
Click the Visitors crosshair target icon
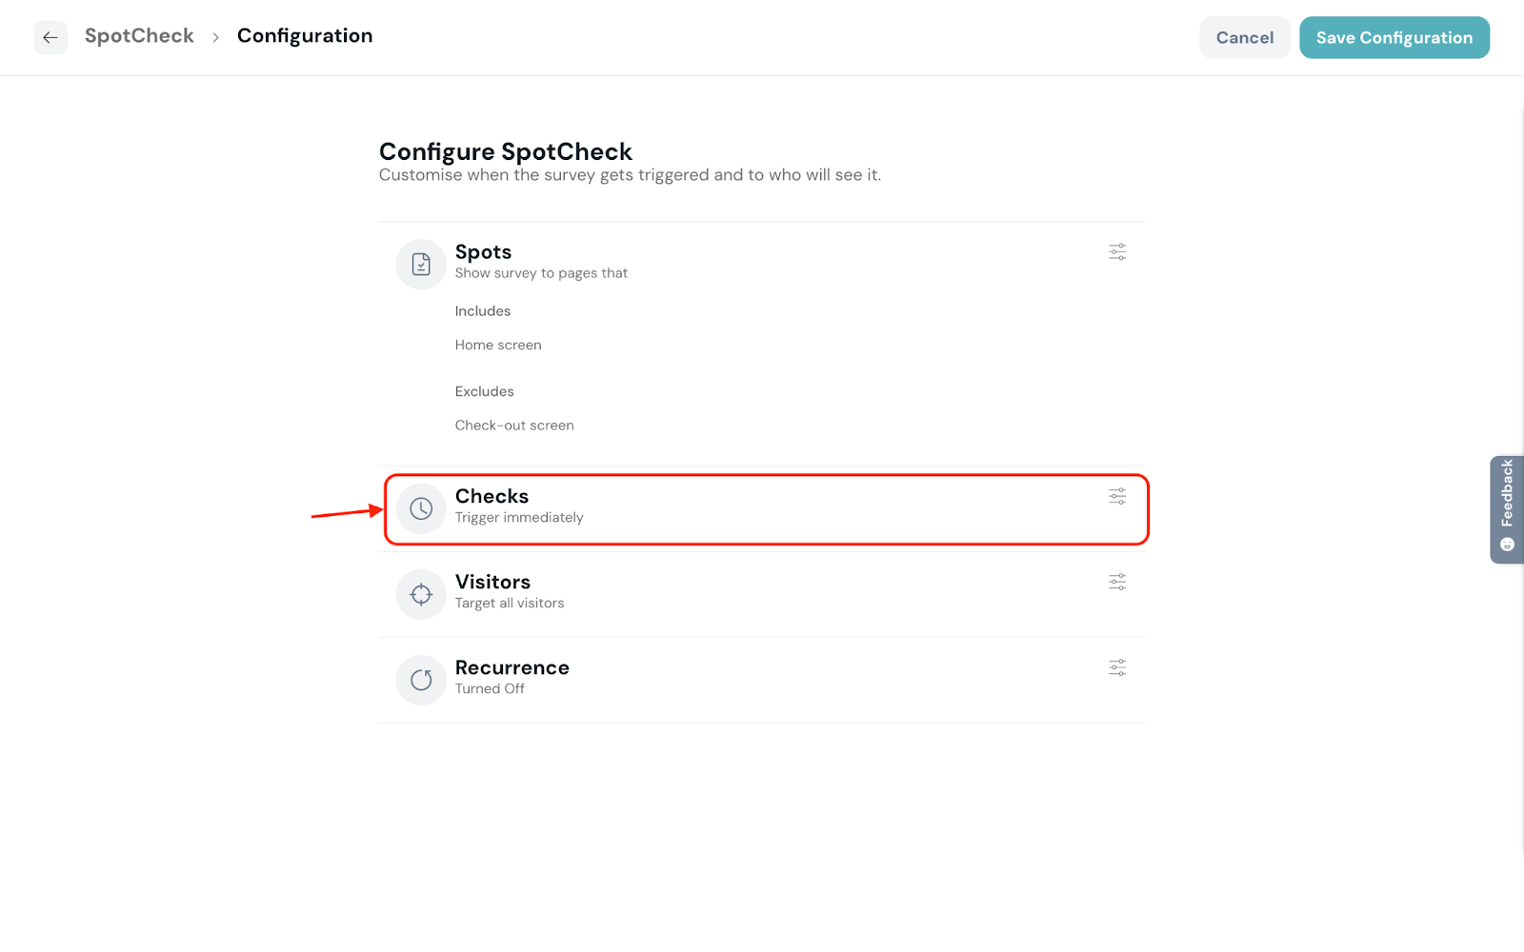[421, 594]
